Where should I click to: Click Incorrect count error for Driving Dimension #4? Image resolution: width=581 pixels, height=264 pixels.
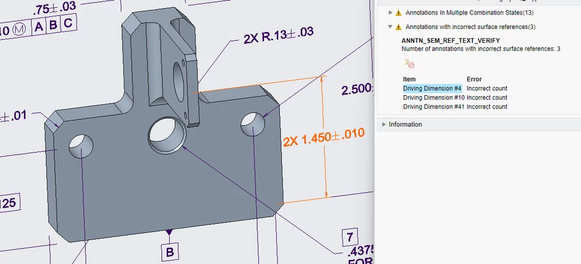click(x=487, y=88)
